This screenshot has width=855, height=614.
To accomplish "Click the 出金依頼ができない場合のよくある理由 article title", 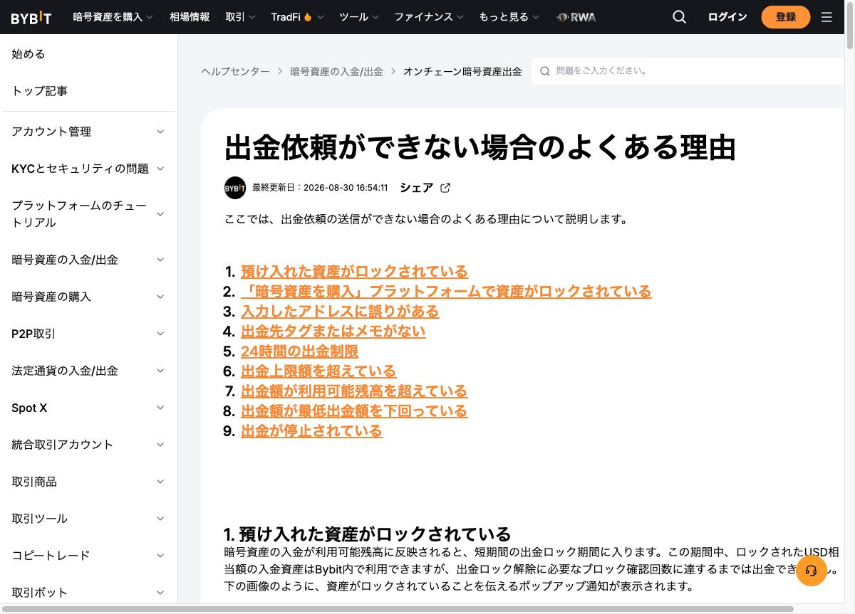I will click(480, 147).
